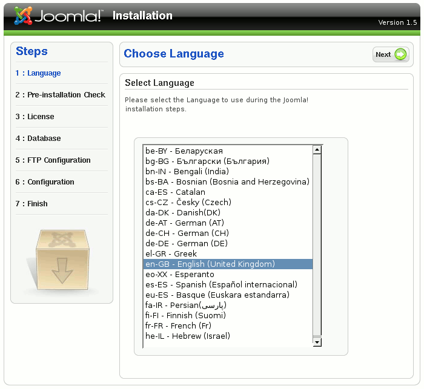Select de-CH - German (CH)

[x=228, y=233]
